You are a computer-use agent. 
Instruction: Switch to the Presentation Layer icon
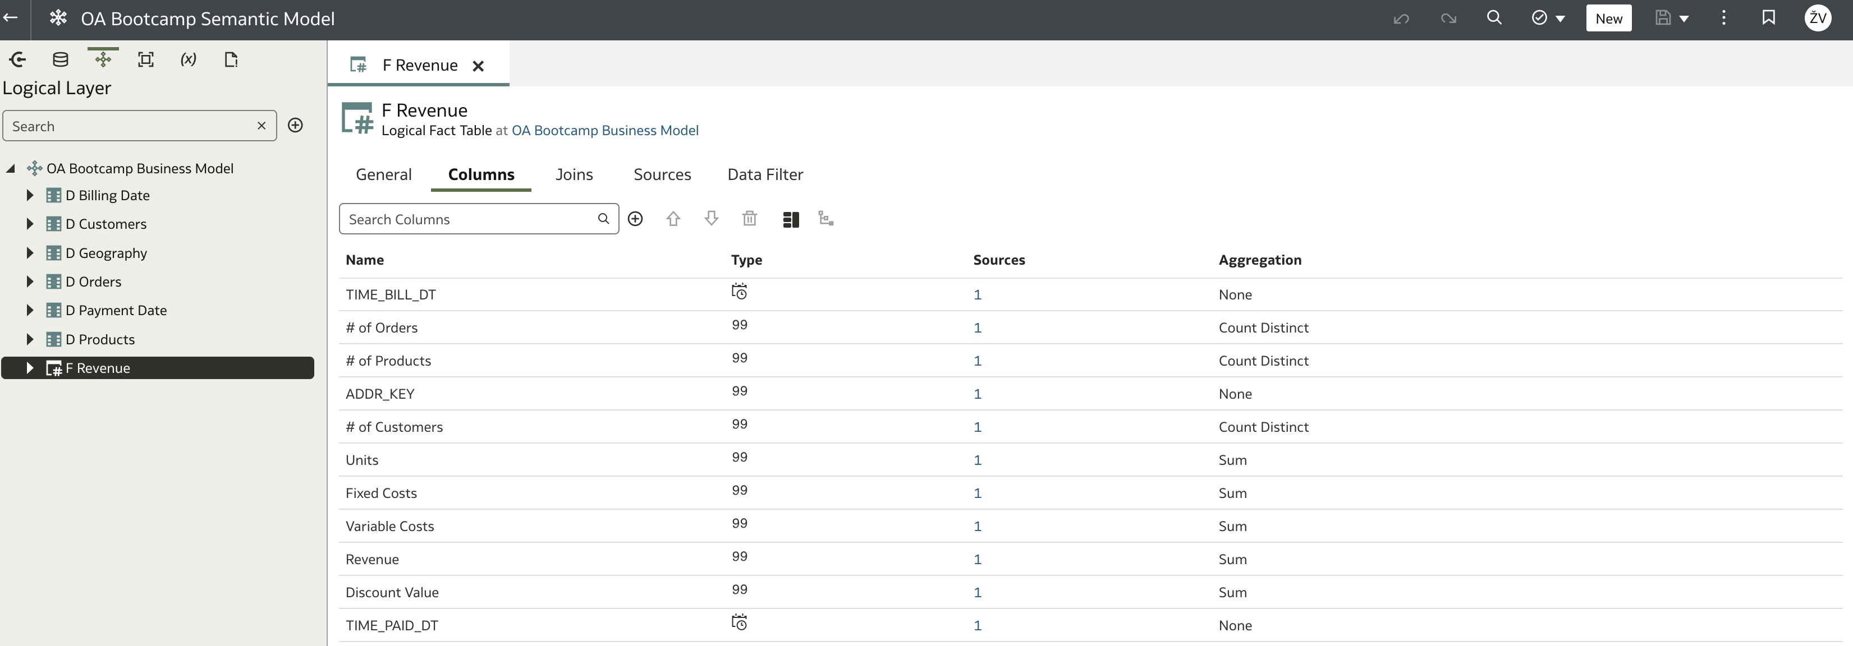(145, 59)
